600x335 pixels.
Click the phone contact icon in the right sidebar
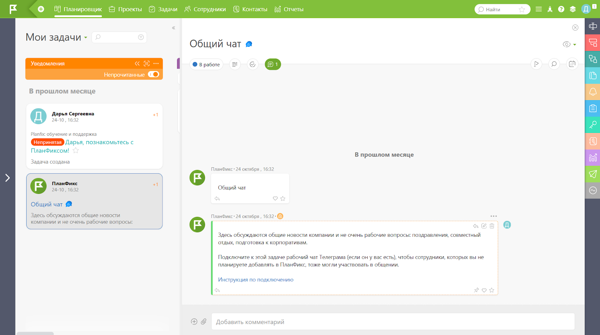592,141
